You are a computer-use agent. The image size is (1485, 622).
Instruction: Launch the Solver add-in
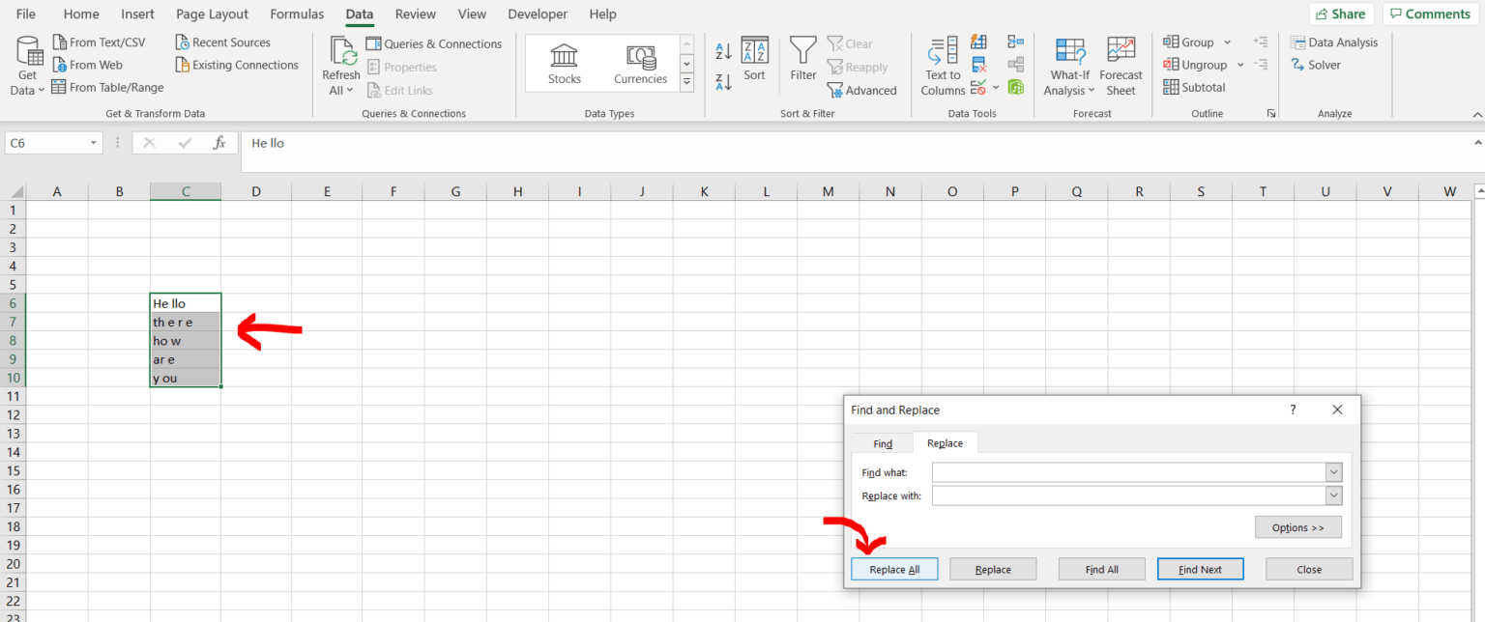(x=1315, y=65)
